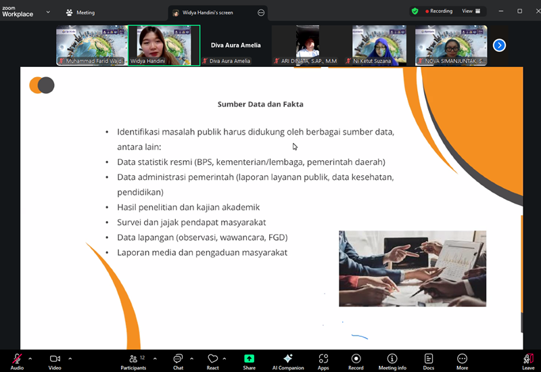Click bullet 'Hasil penelitian dan kajian akademik'
Image resolution: width=541 pixels, height=372 pixels.
tap(189, 208)
